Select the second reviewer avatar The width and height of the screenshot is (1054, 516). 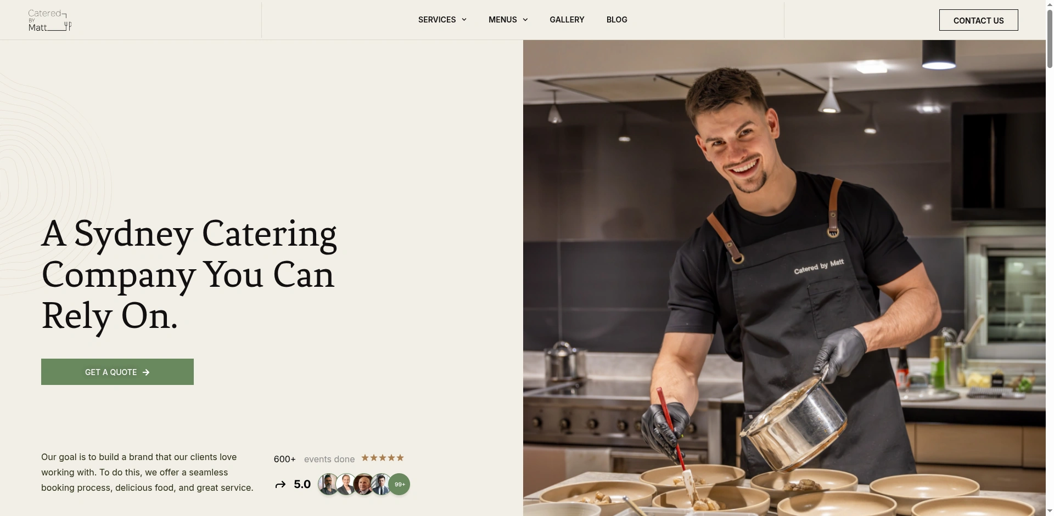pos(346,484)
